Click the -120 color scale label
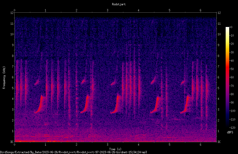Image resolution: width=238 pixels, height=154 pixels. (232, 128)
